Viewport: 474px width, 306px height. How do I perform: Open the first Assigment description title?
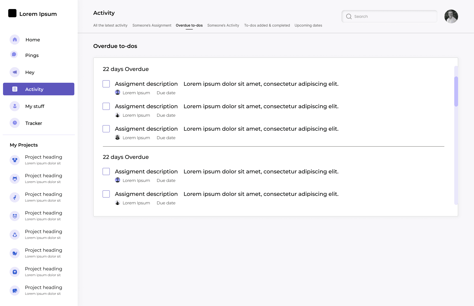coord(146,84)
